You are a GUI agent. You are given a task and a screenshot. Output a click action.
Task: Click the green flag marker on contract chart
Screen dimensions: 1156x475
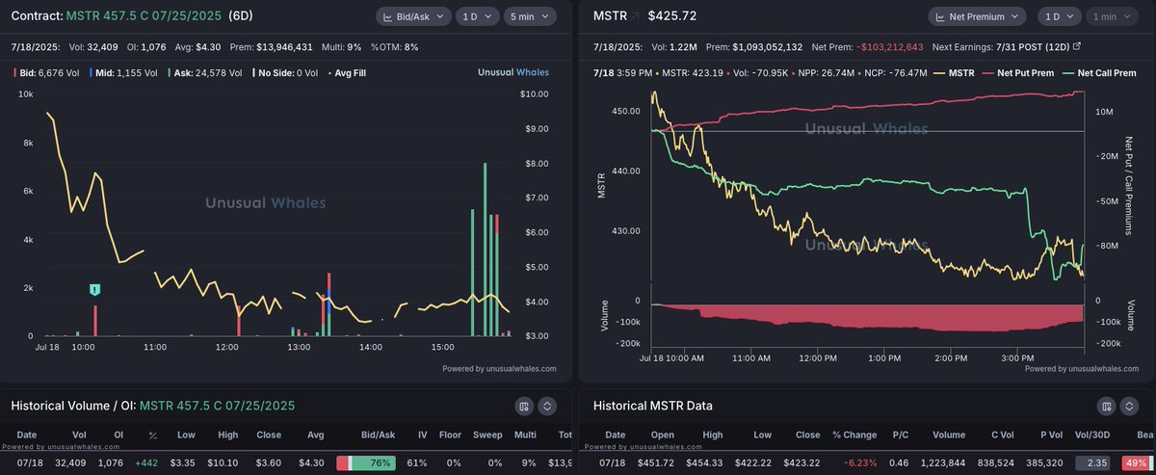(x=95, y=289)
